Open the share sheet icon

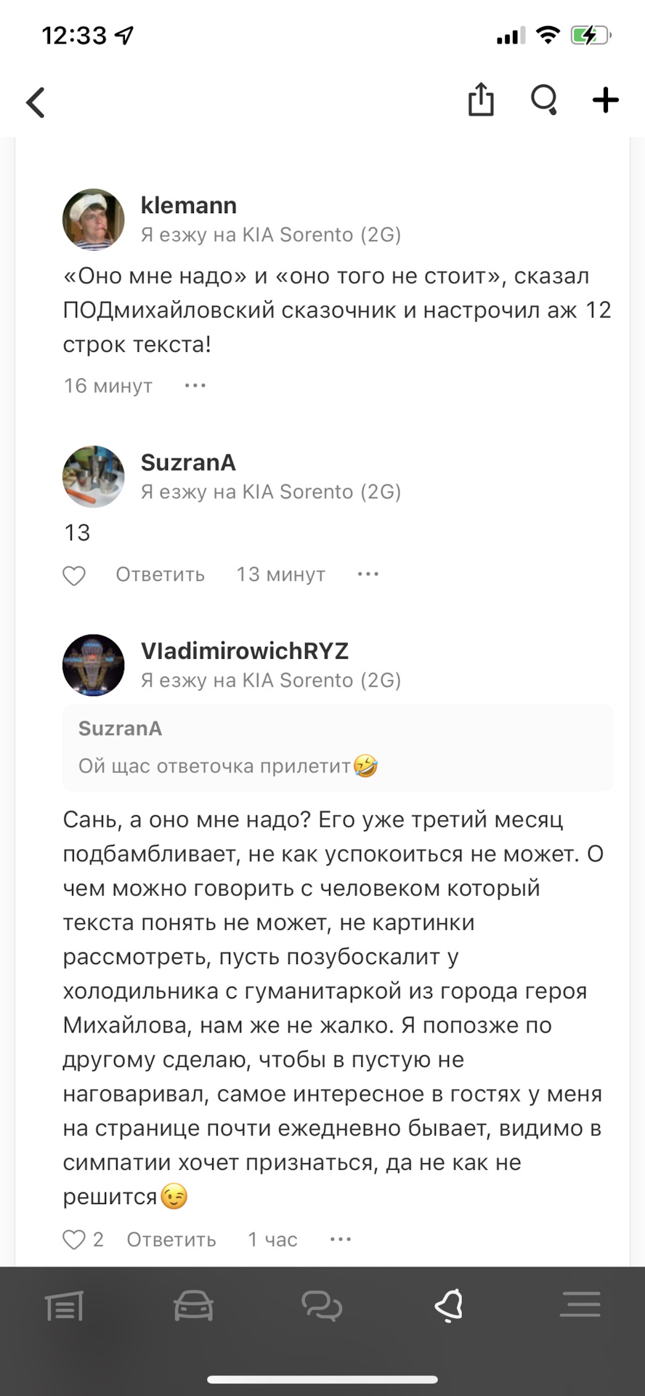pos(481,100)
